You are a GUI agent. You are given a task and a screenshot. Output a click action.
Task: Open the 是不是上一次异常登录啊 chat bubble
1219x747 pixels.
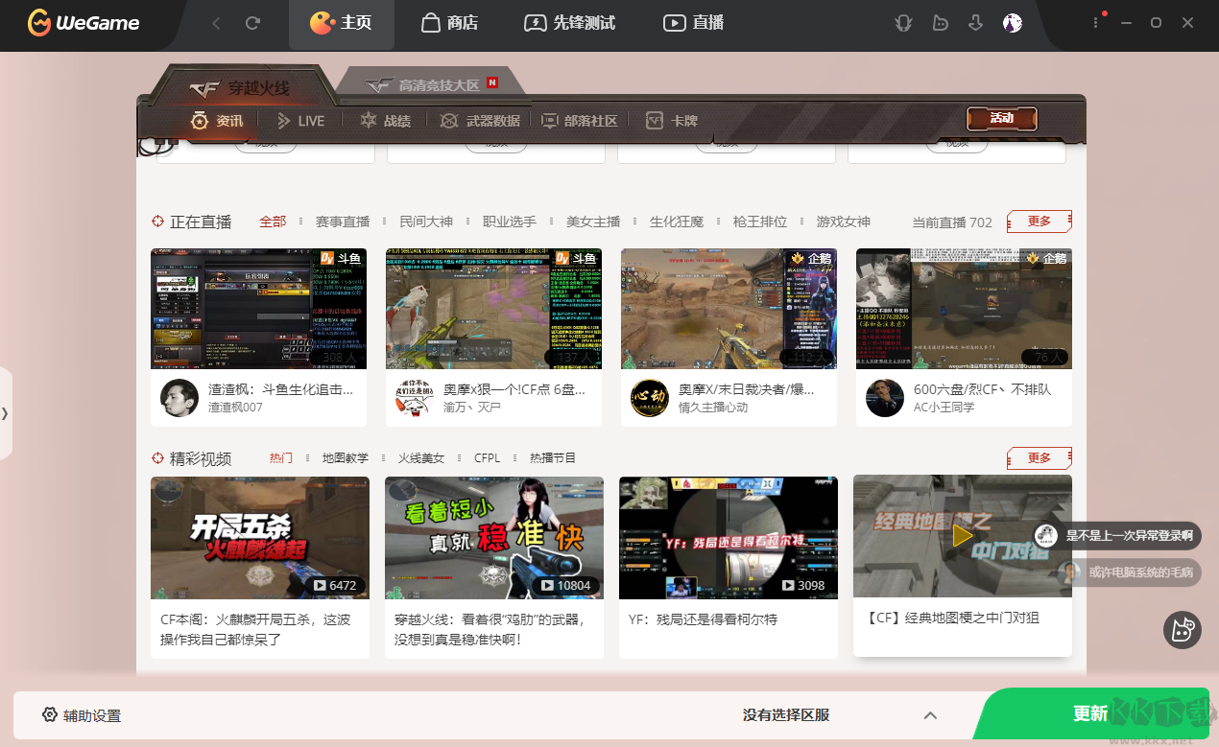click(1117, 536)
